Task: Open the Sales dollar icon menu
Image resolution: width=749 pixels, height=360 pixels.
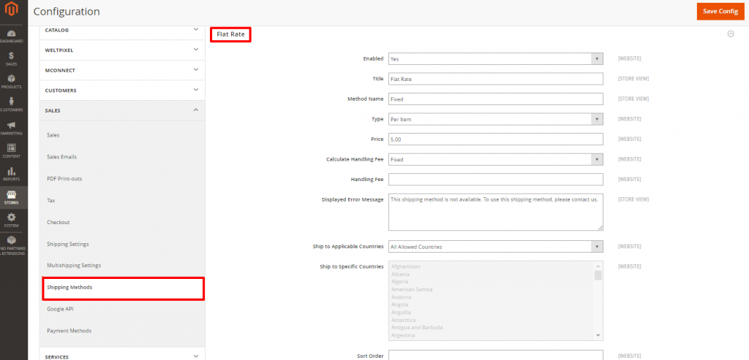Action: point(12,58)
